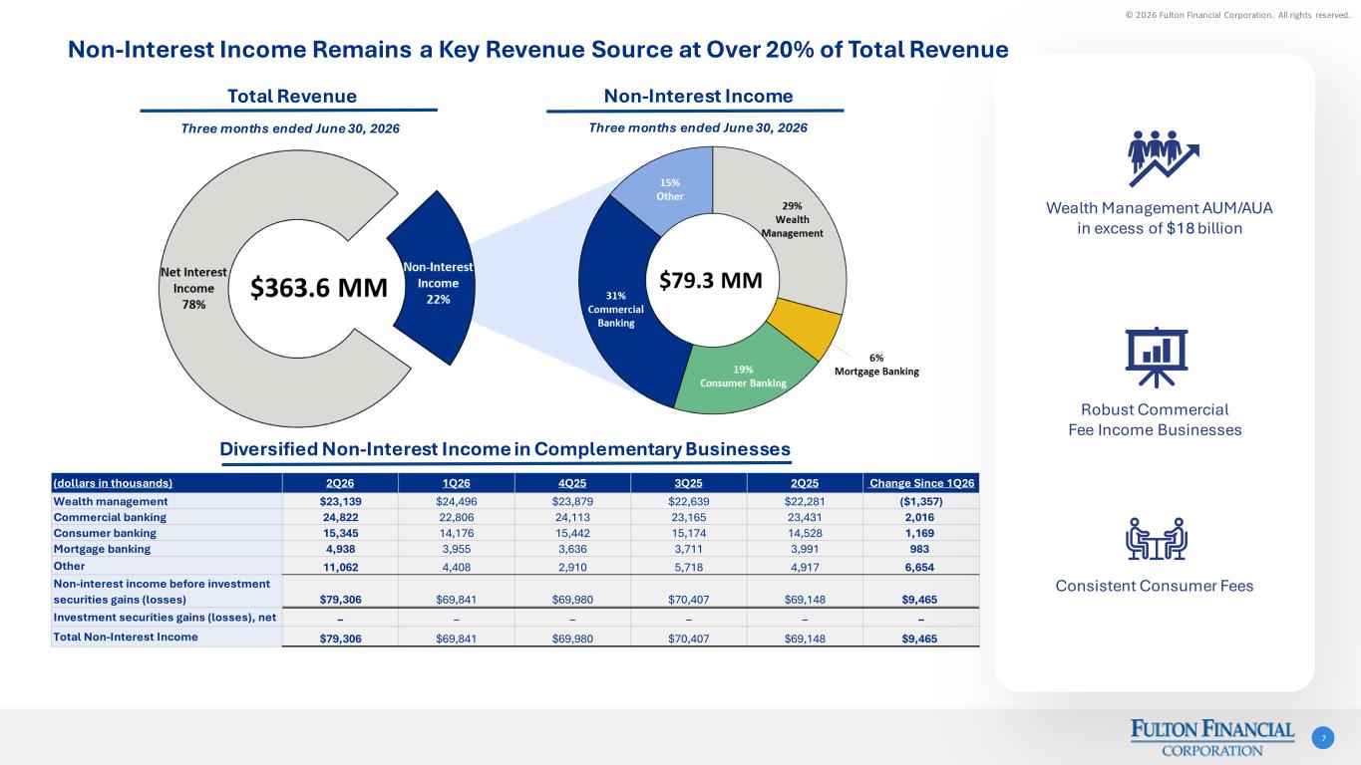1361x765 pixels.
Task: Click the Diversified Non-Interest Income table heading
Action: (x=506, y=448)
